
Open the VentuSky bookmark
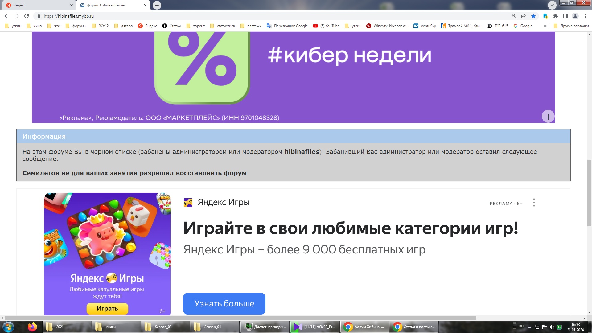pos(425,26)
